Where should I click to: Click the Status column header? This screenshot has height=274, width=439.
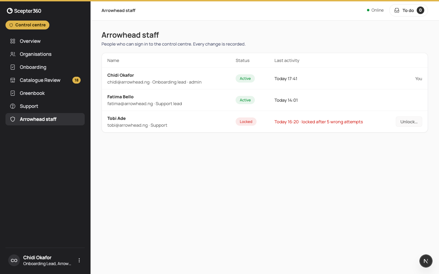click(242, 61)
